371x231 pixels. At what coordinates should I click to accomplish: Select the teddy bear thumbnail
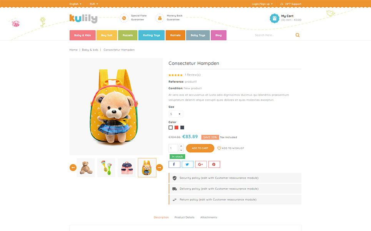point(86,167)
